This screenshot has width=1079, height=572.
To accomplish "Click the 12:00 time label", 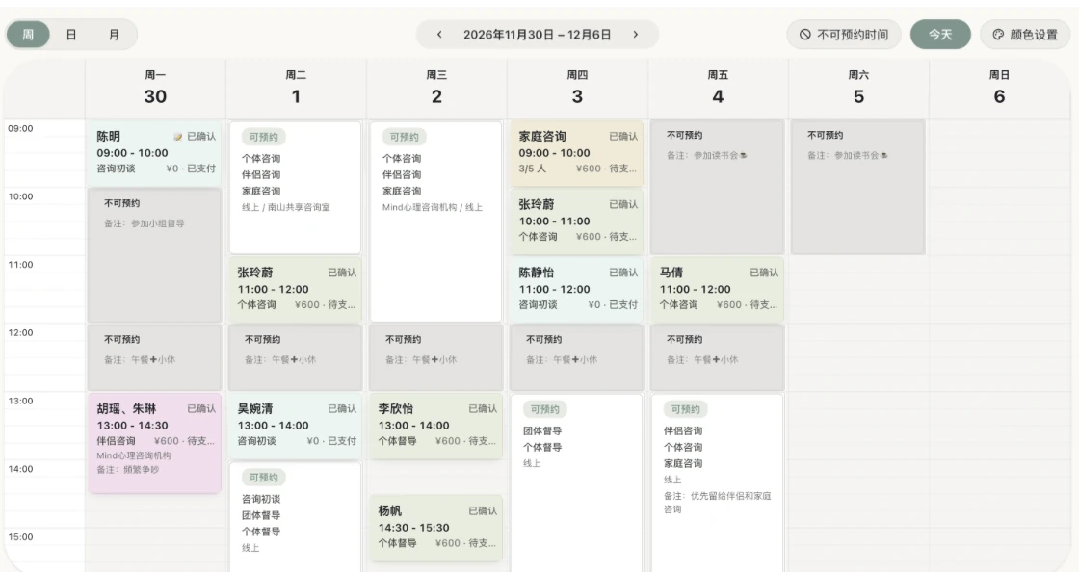I will (x=20, y=333).
